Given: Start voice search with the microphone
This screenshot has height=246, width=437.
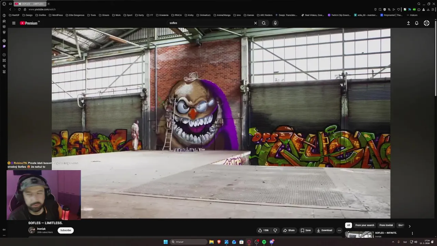Looking at the screenshot, I should (x=275, y=23).
